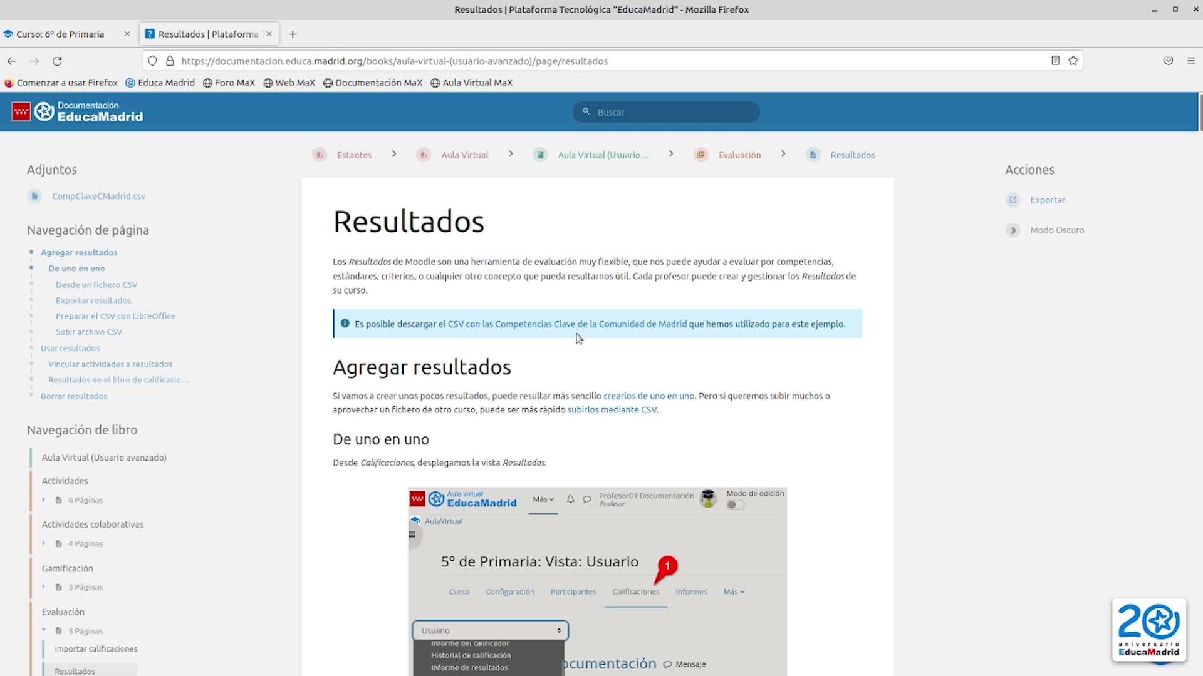
Task: Open the subirlos mediante CSV link
Action: coord(612,410)
